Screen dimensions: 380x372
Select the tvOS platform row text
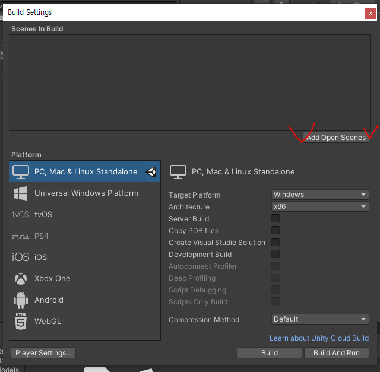coord(43,215)
